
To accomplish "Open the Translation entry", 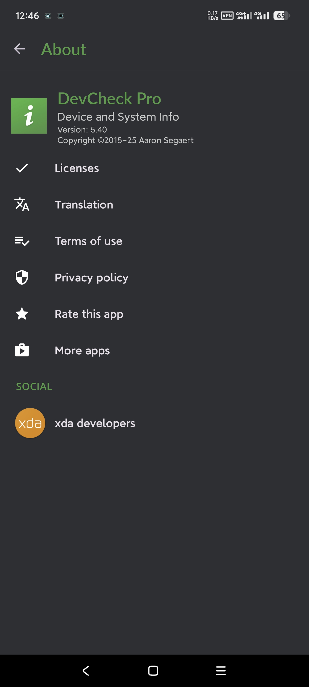I will click(154, 204).
